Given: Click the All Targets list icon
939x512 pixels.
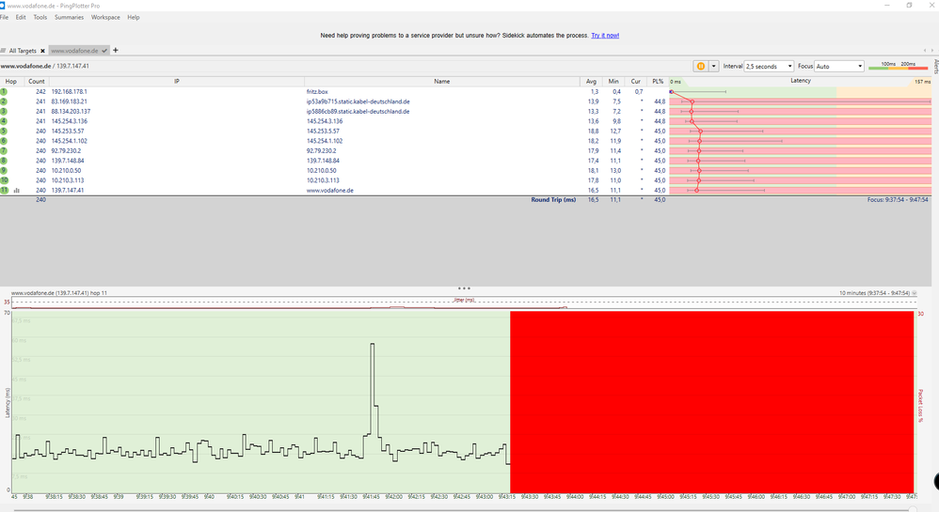Looking at the screenshot, I should pyautogui.click(x=4, y=51).
